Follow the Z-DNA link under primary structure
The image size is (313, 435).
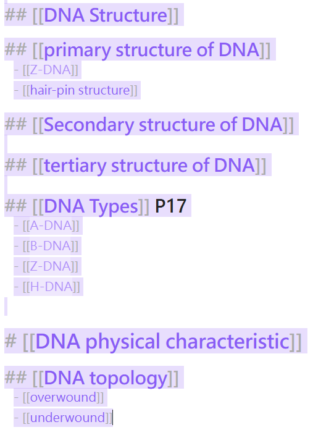[x=50, y=70]
